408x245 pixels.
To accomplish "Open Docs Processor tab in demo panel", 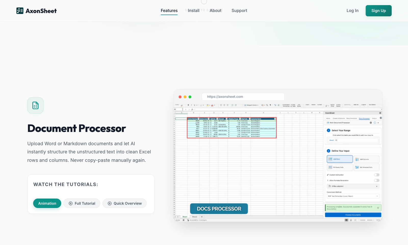I will (364, 118).
